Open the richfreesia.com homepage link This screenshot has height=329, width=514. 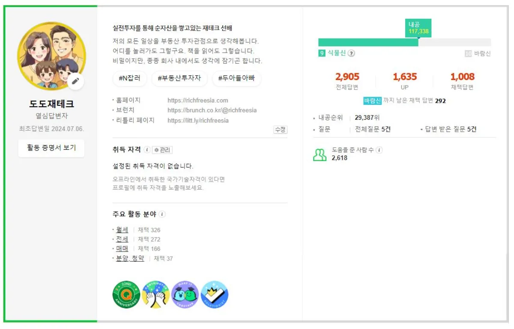coord(197,100)
